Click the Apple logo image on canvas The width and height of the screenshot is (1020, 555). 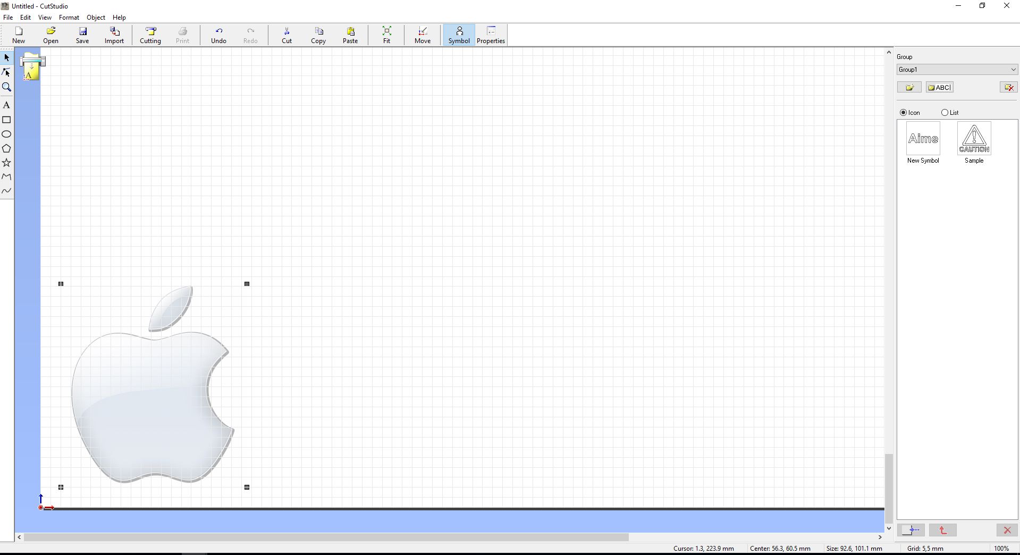[153, 385]
